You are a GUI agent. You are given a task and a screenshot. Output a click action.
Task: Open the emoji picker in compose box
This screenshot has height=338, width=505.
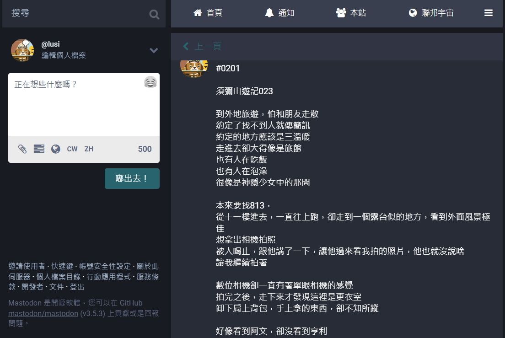(150, 82)
